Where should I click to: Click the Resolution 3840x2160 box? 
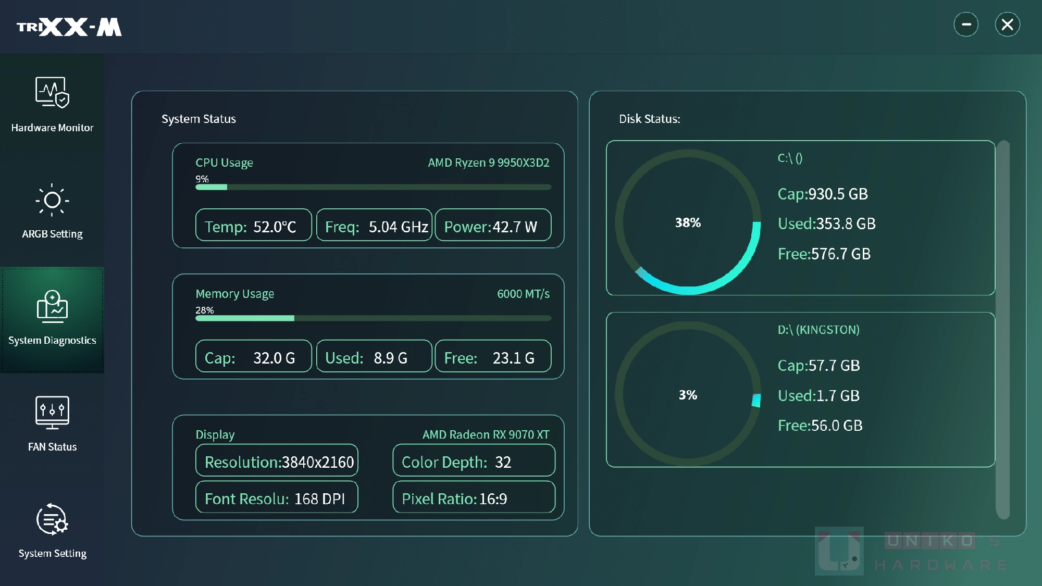point(277,460)
